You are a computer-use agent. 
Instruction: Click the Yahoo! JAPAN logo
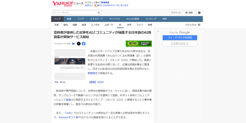62,4
